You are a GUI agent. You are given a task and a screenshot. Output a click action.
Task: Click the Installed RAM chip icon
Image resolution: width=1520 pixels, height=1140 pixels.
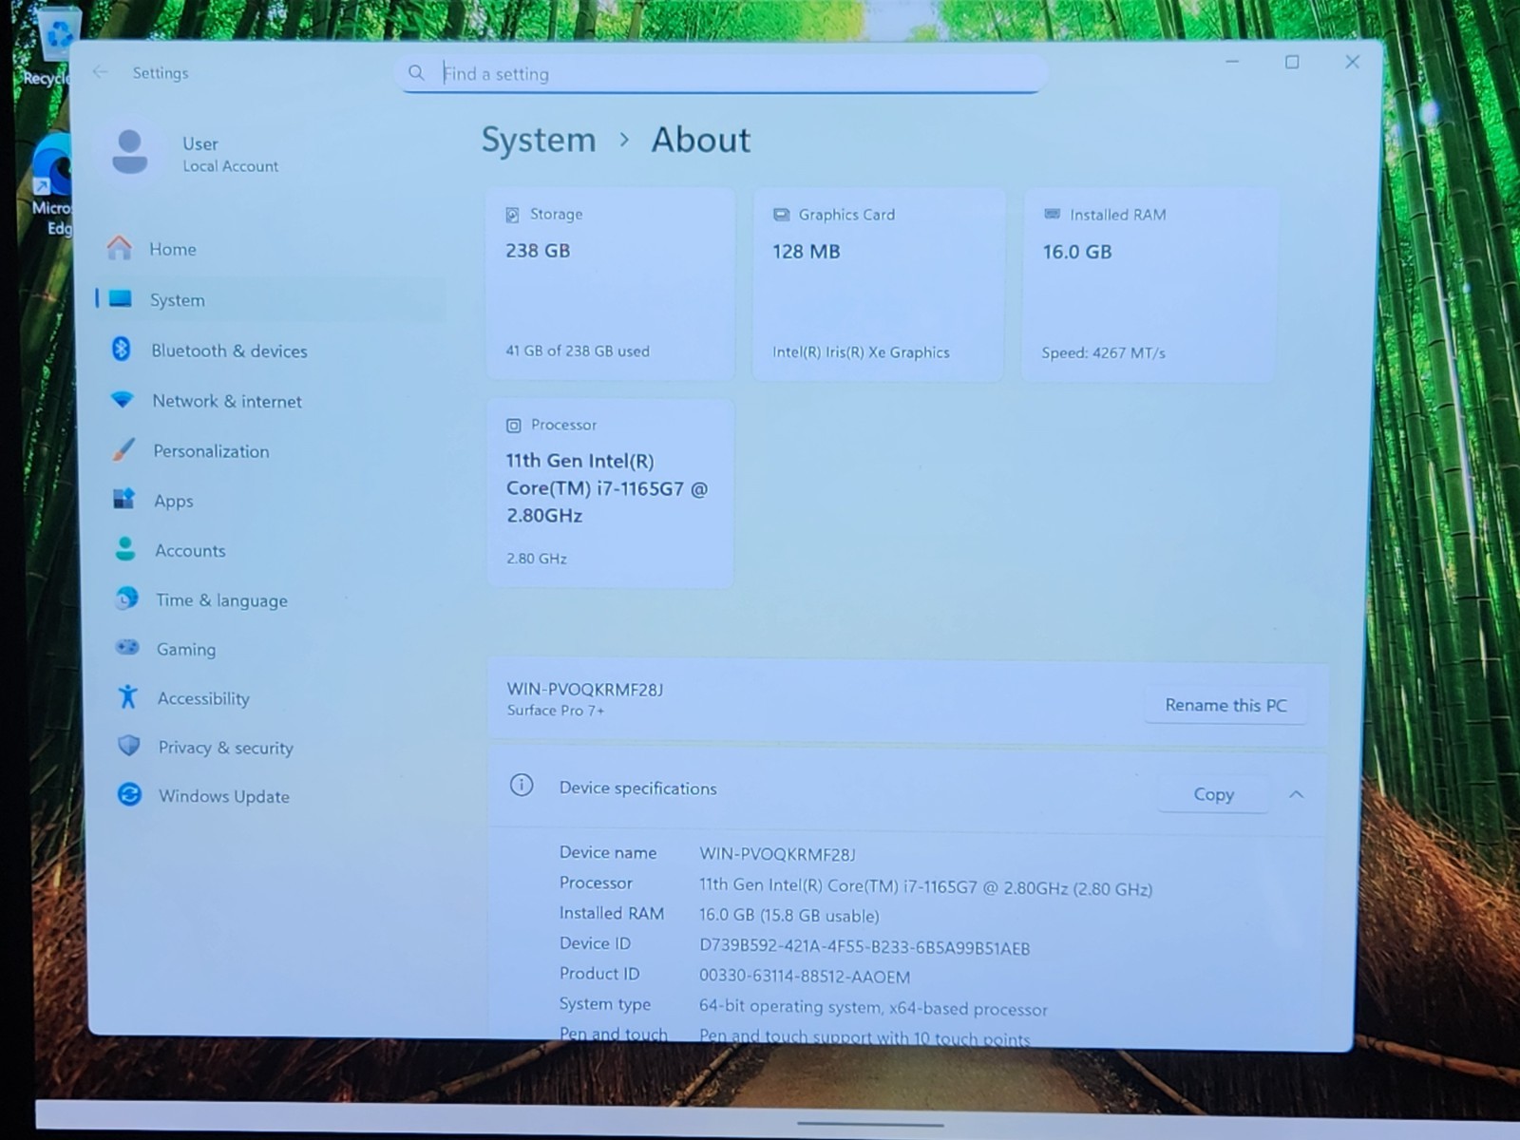(x=1052, y=215)
